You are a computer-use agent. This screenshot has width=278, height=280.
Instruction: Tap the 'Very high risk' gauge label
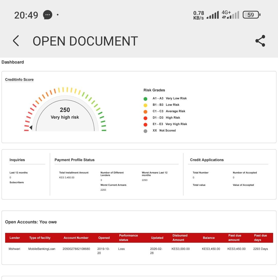pos(65,117)
